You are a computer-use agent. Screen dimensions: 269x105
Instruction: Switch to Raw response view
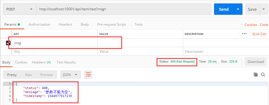tap(28, 75)
